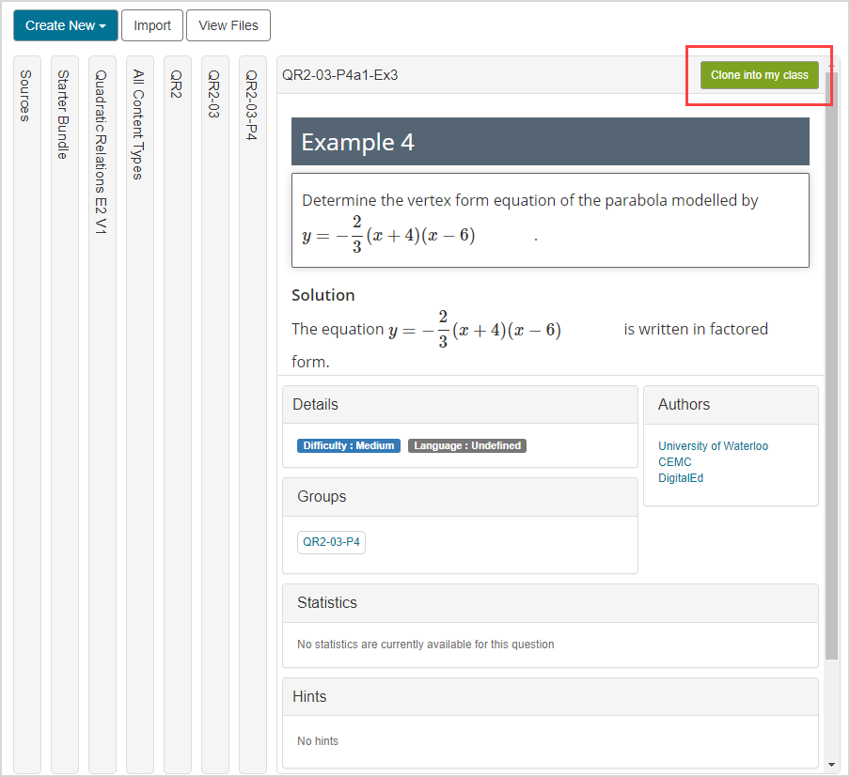Open the Create New dropdown

[65, 25]
